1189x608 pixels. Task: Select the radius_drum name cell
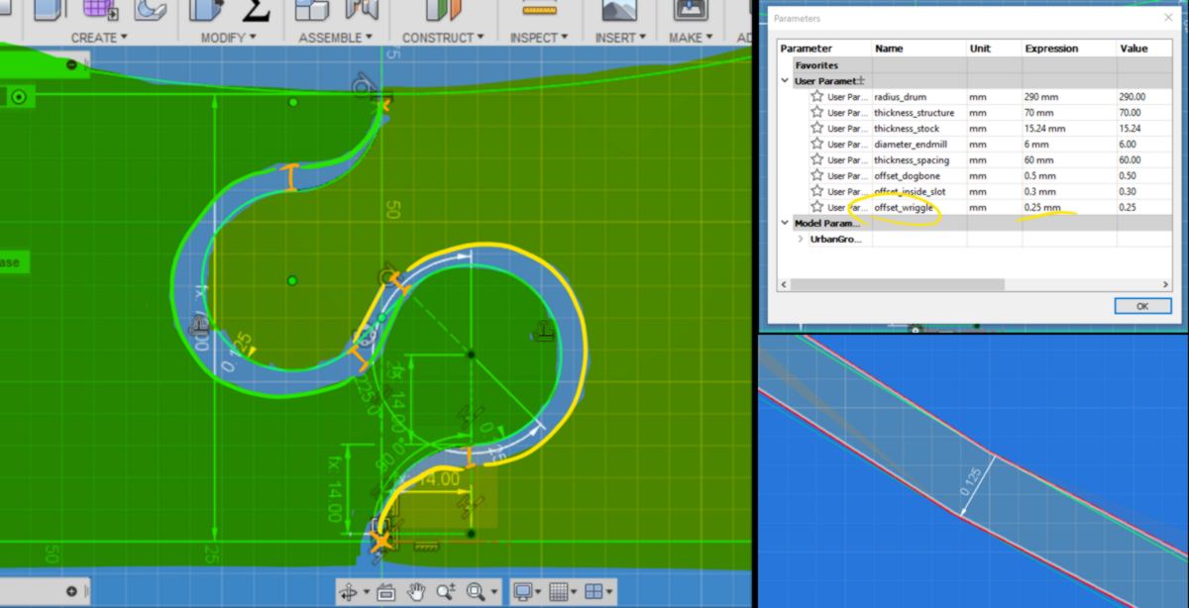919,97
